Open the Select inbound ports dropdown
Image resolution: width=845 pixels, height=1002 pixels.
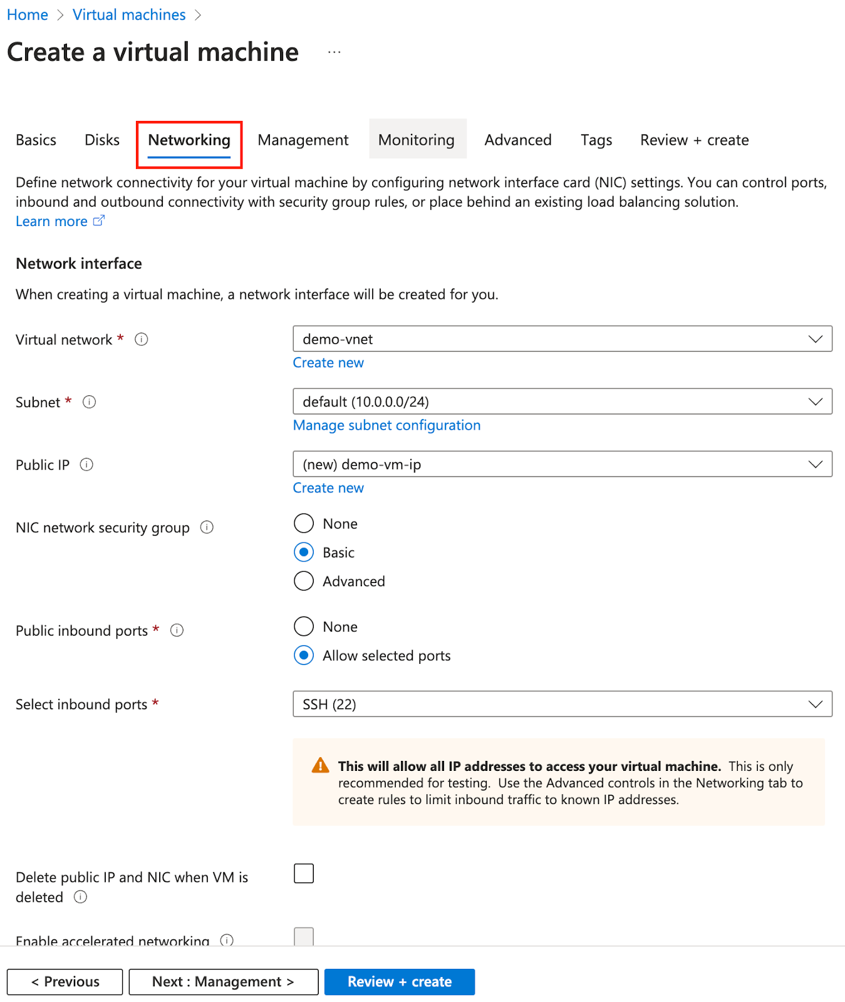coord(815,704)
